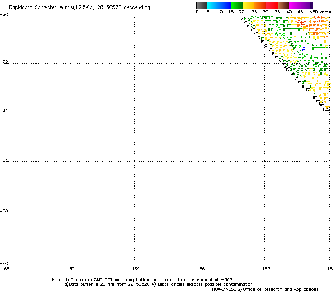
Task: Click the latitude label '-40'
Action: coord(4,263)
